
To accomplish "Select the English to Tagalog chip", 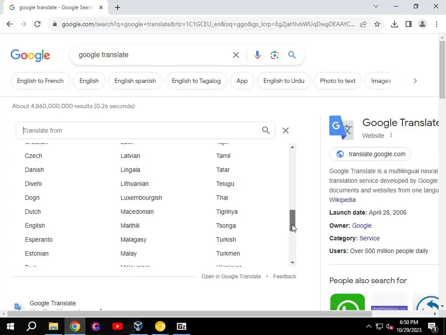I will 196,81.
